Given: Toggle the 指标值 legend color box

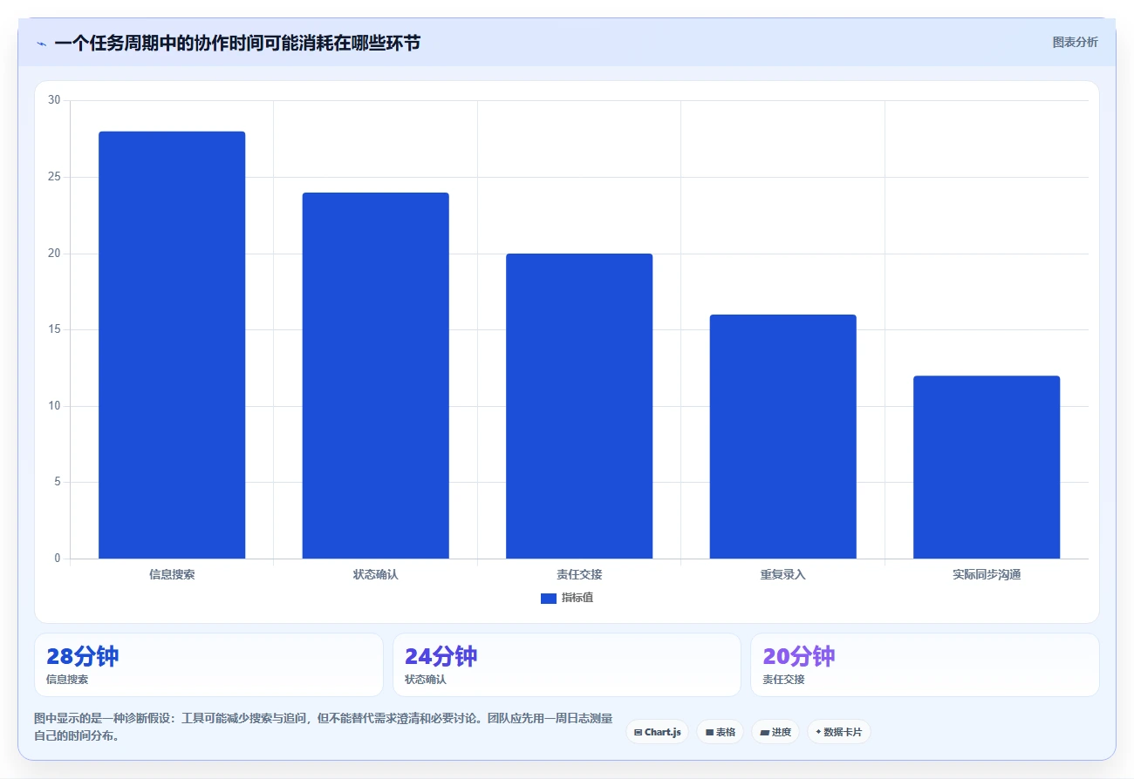Looking at the screenshot, I should coord(549,598).
